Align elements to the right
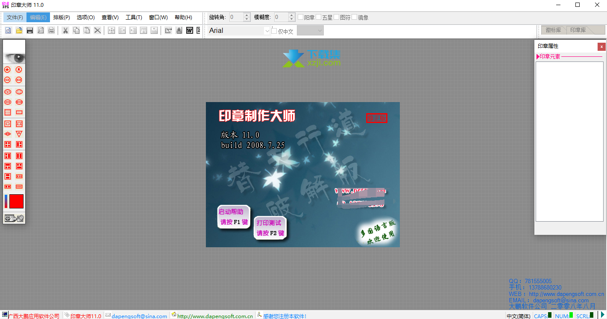607x319 pixels. (x=133, y=30)
